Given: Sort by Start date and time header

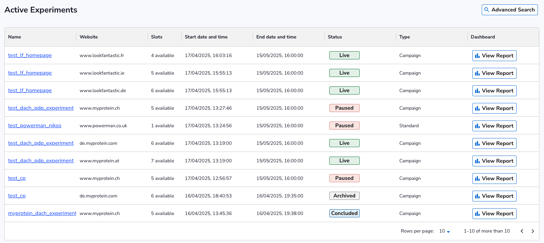Looking at the screenshot, I should [206, 37].
